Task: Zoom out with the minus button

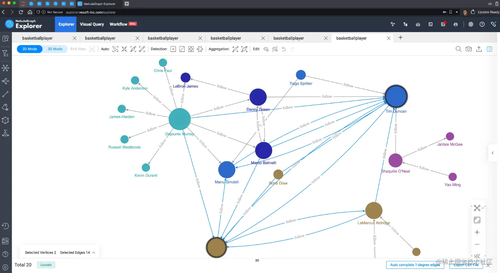Action: 477,244
